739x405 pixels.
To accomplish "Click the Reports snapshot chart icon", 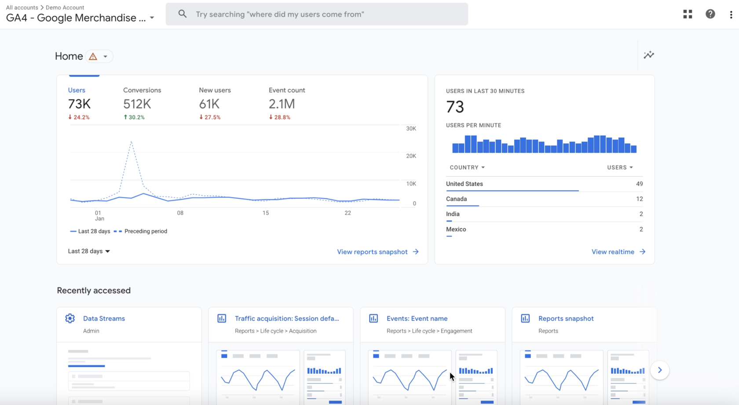I will pos(525,318).
